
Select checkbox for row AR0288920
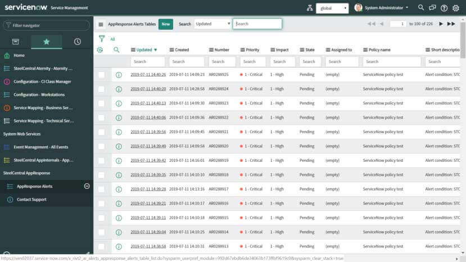(x=101, y=146)
